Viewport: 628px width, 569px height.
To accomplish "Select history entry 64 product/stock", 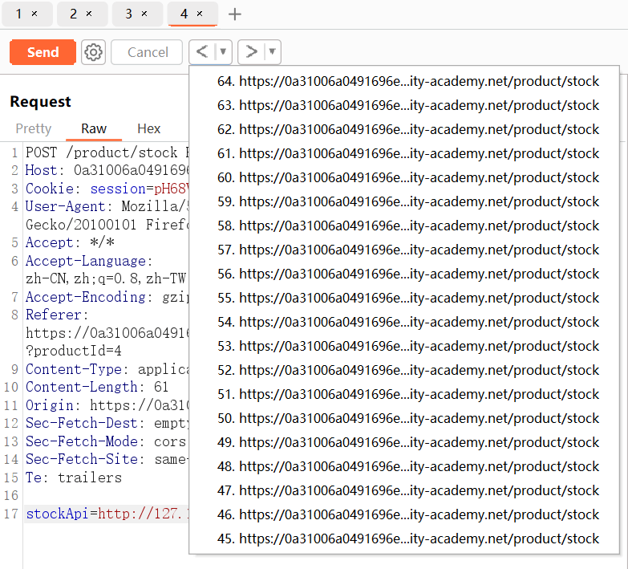I will pos(407,81).
